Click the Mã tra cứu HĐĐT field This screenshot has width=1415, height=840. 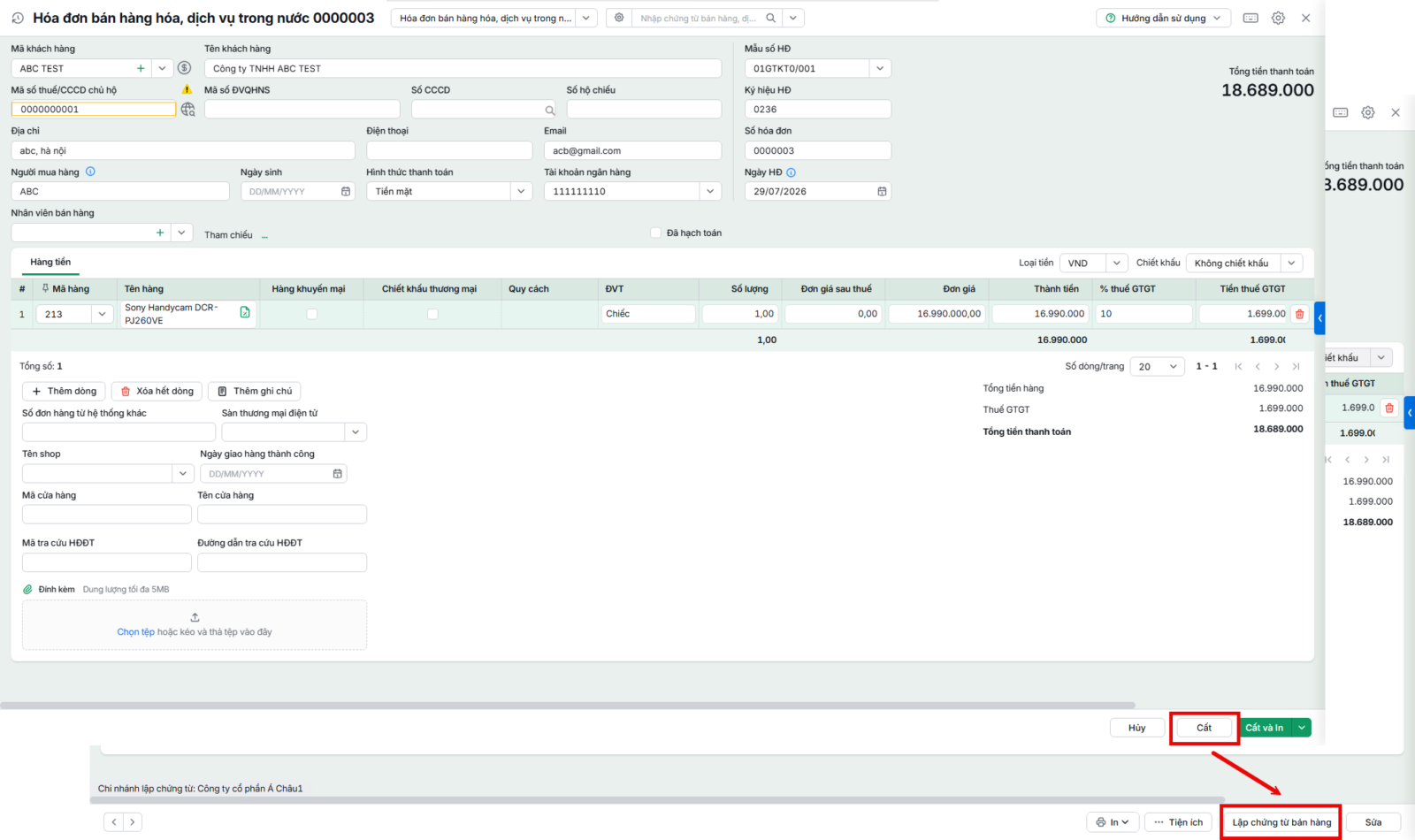(x=106, y=562)
